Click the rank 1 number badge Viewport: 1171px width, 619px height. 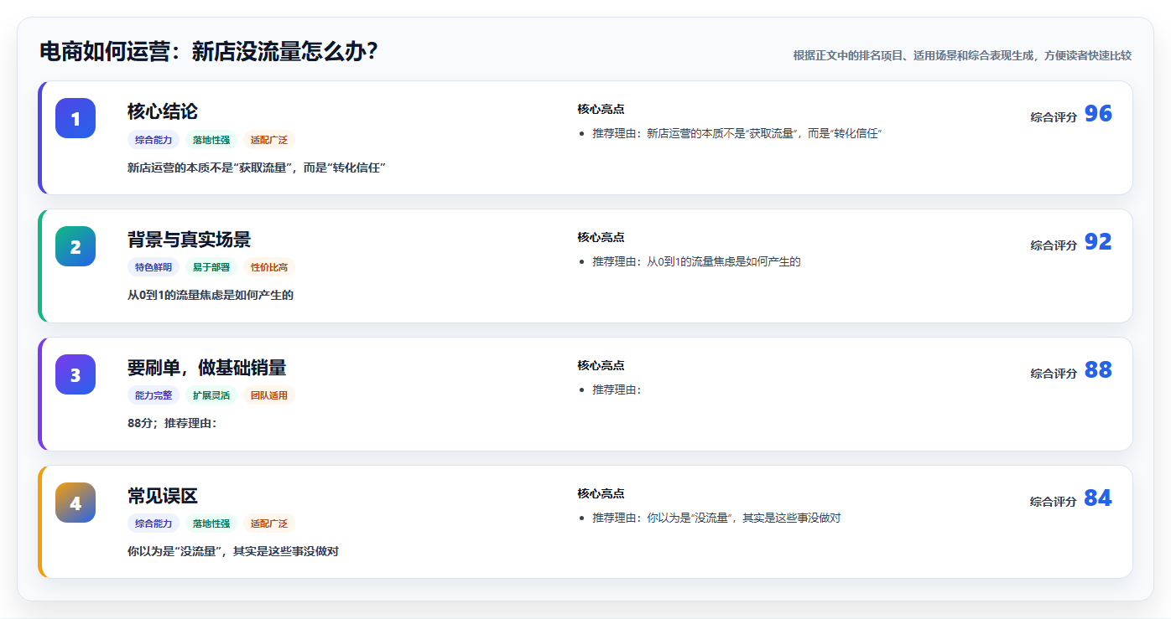(x=75, y=118)
